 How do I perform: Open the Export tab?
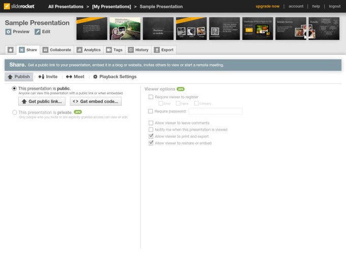(x=164, y=50)
